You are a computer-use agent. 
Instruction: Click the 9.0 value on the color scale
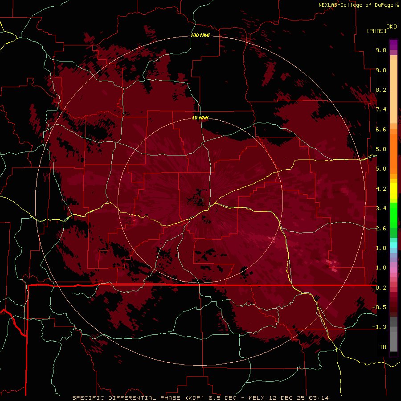pyautogui.click(x=381, y=70)
